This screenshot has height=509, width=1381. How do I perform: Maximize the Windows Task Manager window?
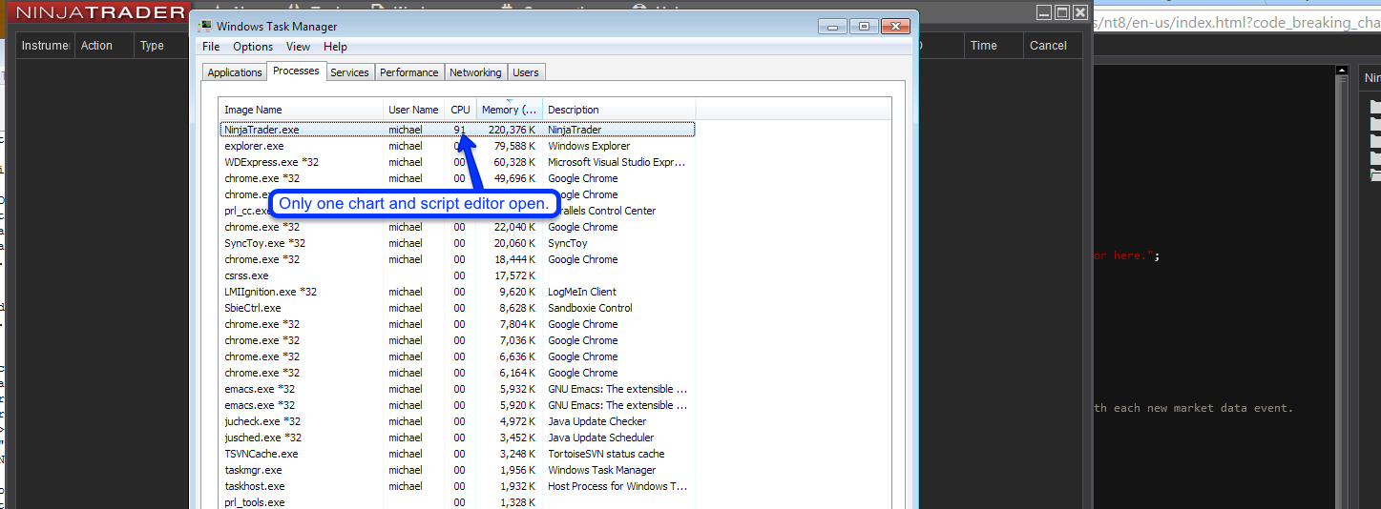864,27
